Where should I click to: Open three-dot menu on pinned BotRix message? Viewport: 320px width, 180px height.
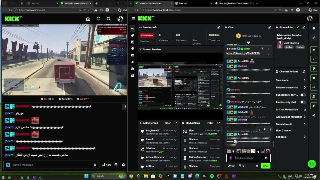(269, 49)
